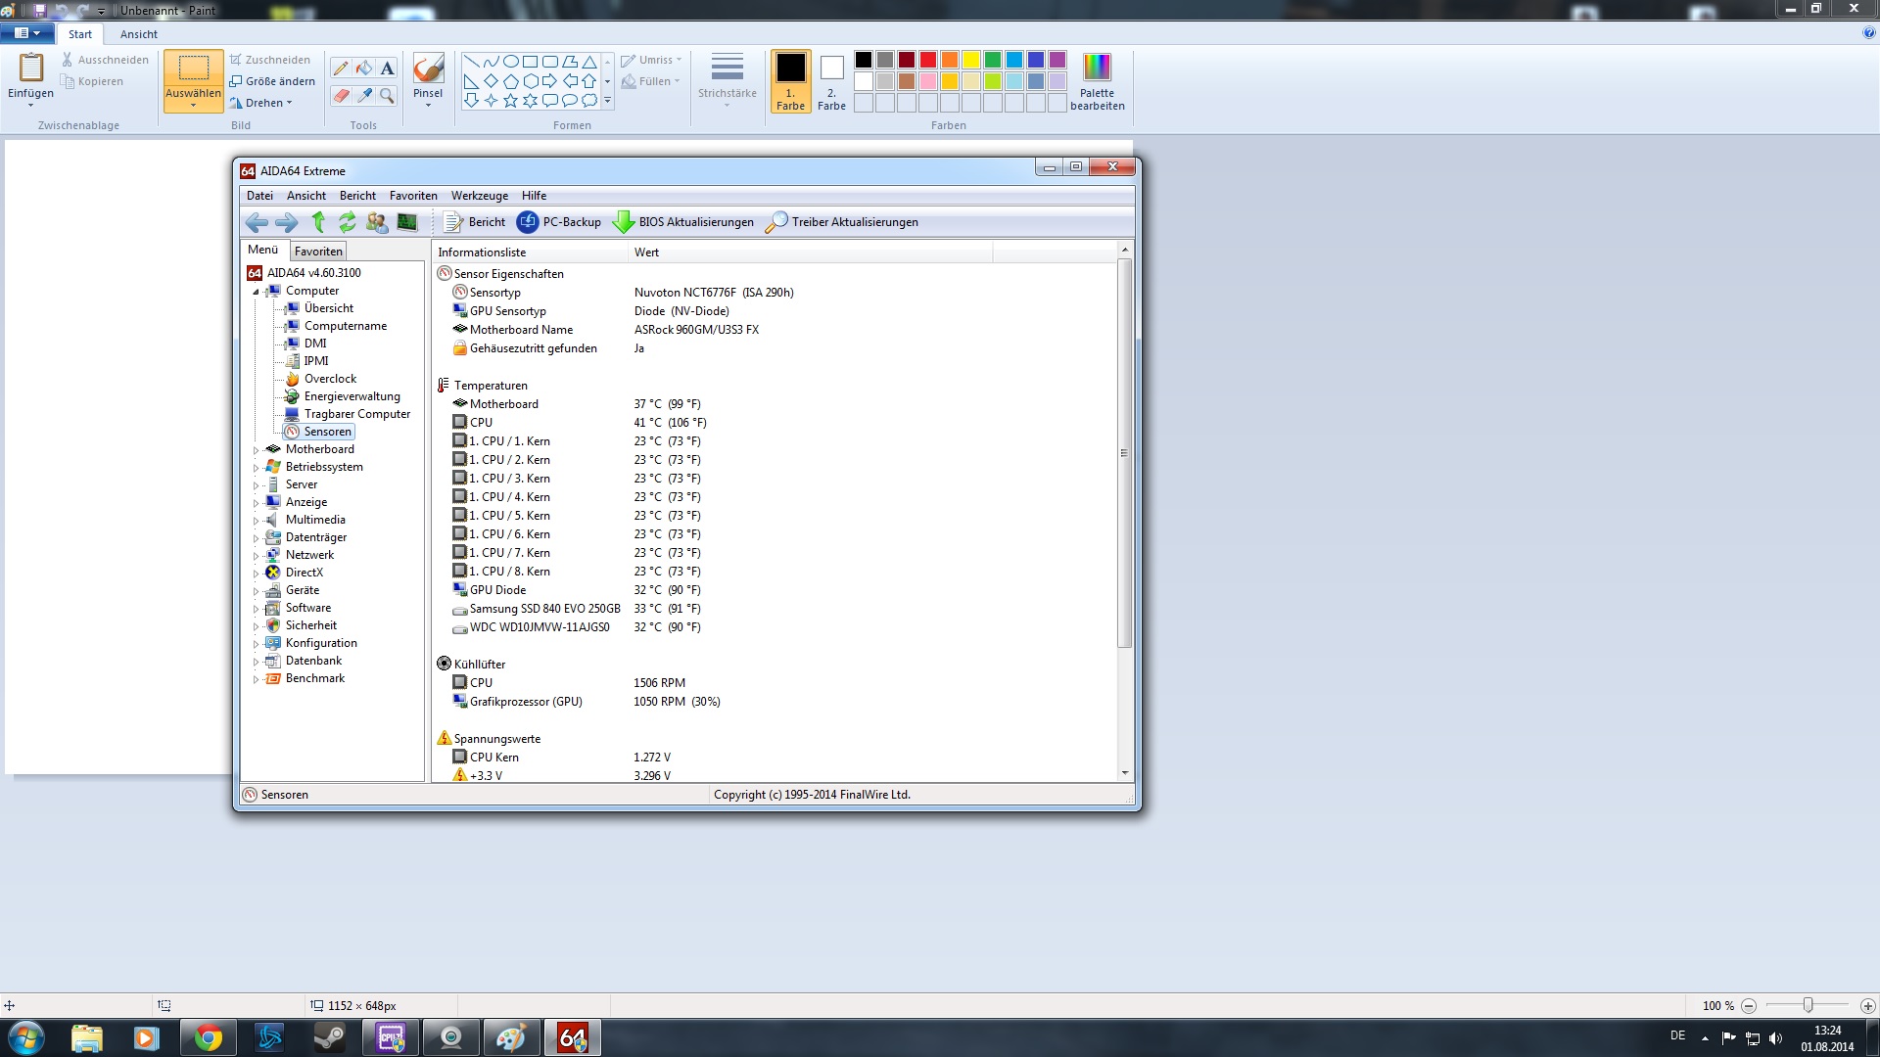Click the AIDA64 taskbar icon
Viewport: 1880px width, 1057px height.
click(x=573, y=1037)
